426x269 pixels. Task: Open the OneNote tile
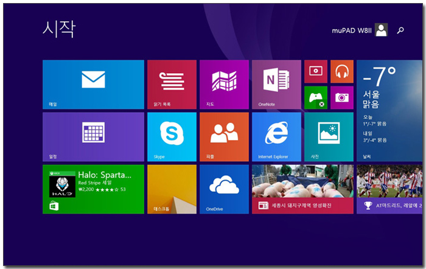click(x=276, y=85)
